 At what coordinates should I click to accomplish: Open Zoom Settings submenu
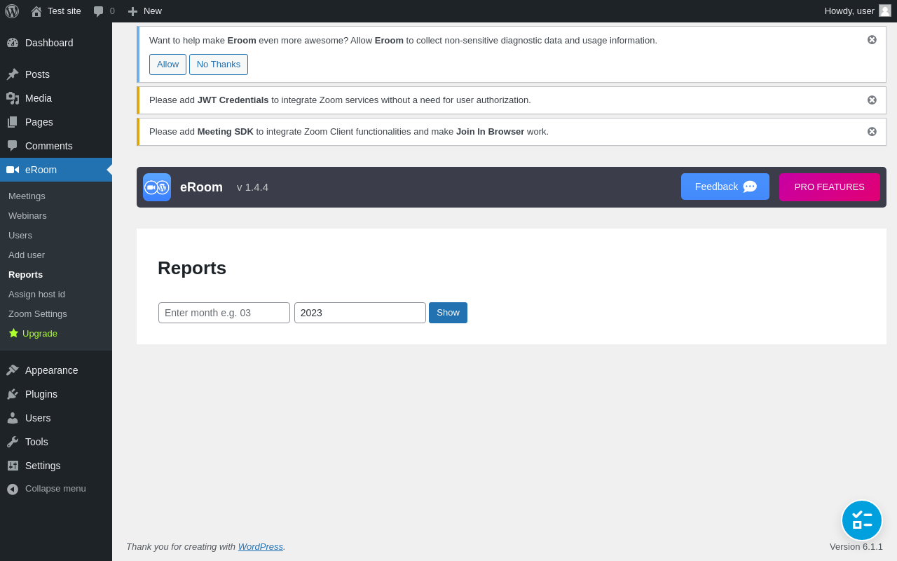pos(56,314)
